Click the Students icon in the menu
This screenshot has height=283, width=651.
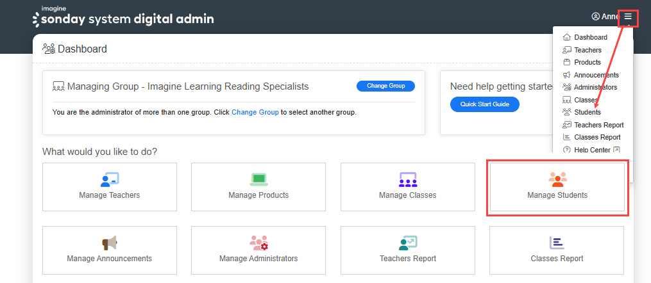click(567, 112)
